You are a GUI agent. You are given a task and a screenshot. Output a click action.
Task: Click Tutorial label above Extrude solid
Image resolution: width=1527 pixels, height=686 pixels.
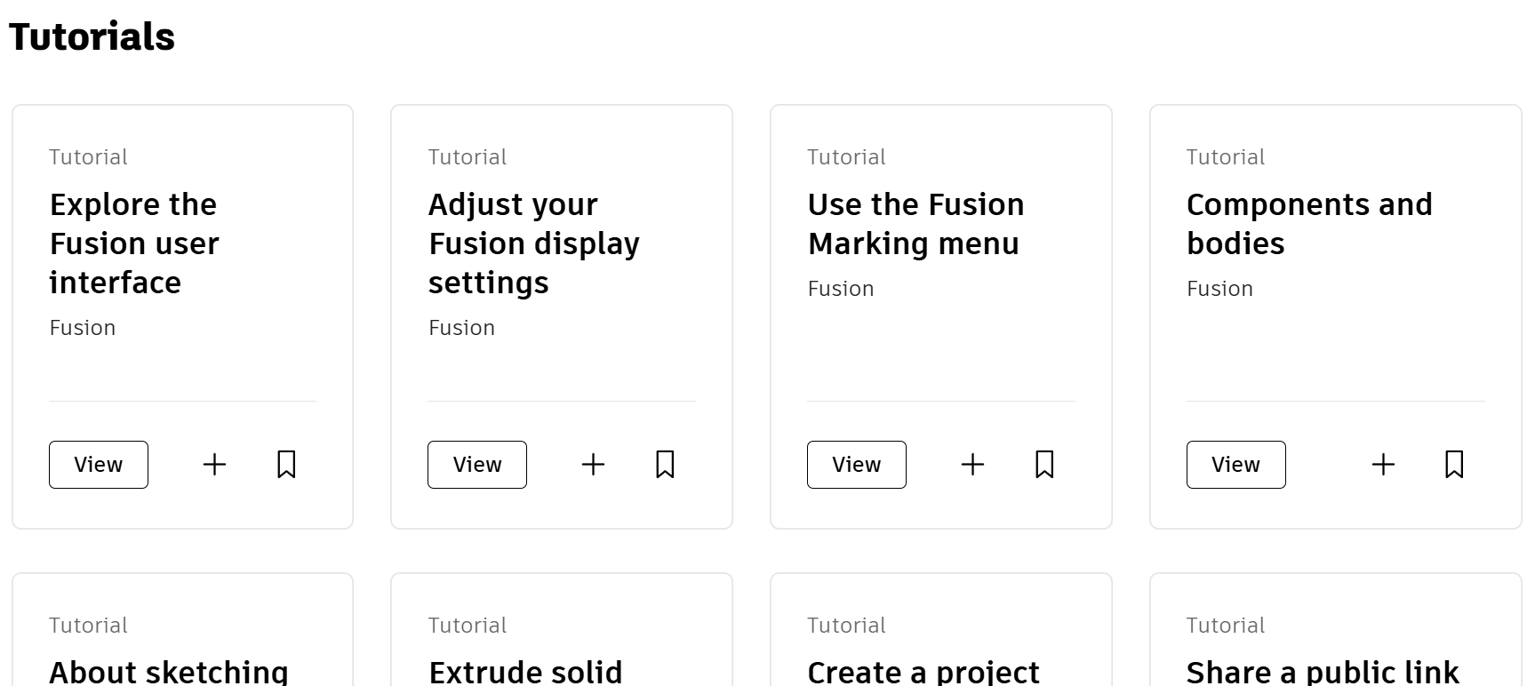pos(468,626)
